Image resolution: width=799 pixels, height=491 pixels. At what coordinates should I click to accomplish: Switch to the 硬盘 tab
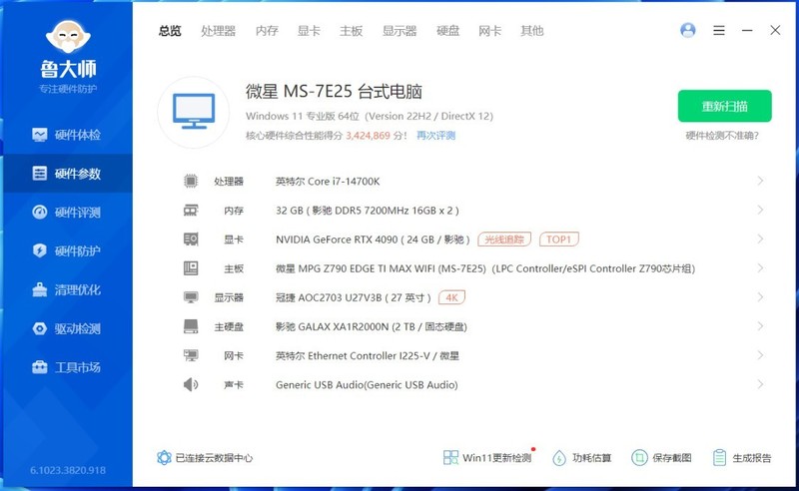pyautogui.click(x=447, y=31)
